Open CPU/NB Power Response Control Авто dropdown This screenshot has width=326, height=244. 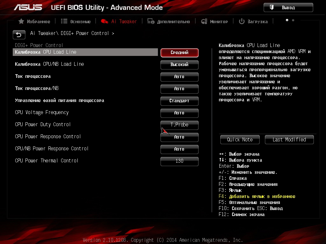click(180, 149)
